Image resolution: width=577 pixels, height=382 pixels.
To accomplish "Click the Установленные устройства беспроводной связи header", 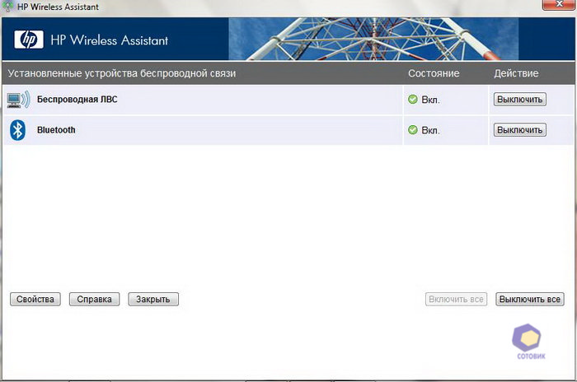I will (121, 73).
